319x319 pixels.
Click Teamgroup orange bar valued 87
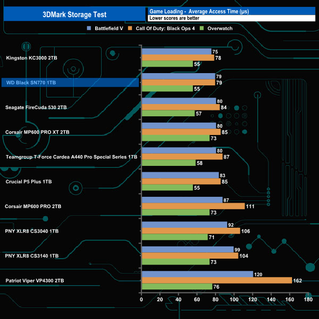pos(182,157)
